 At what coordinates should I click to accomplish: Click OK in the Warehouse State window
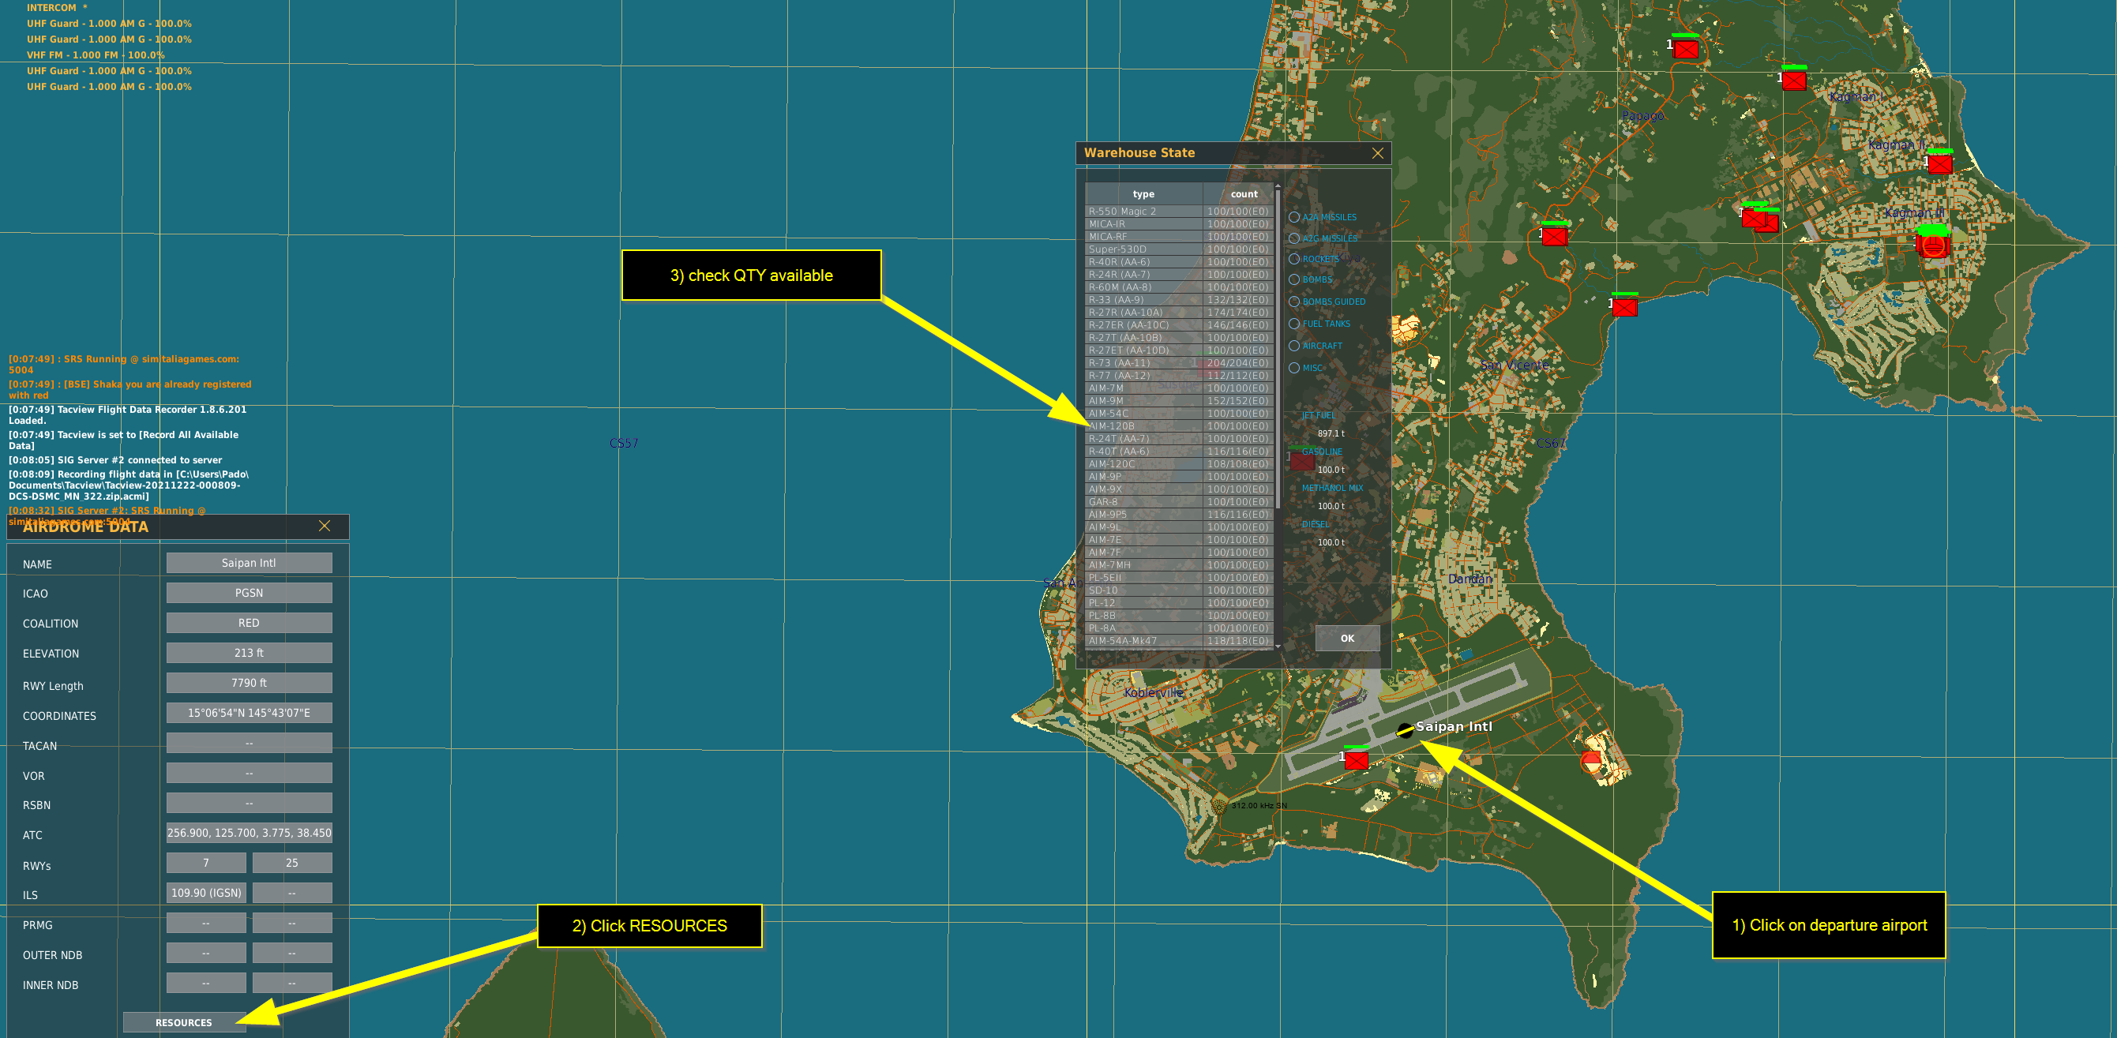(x=1347, y=638)
